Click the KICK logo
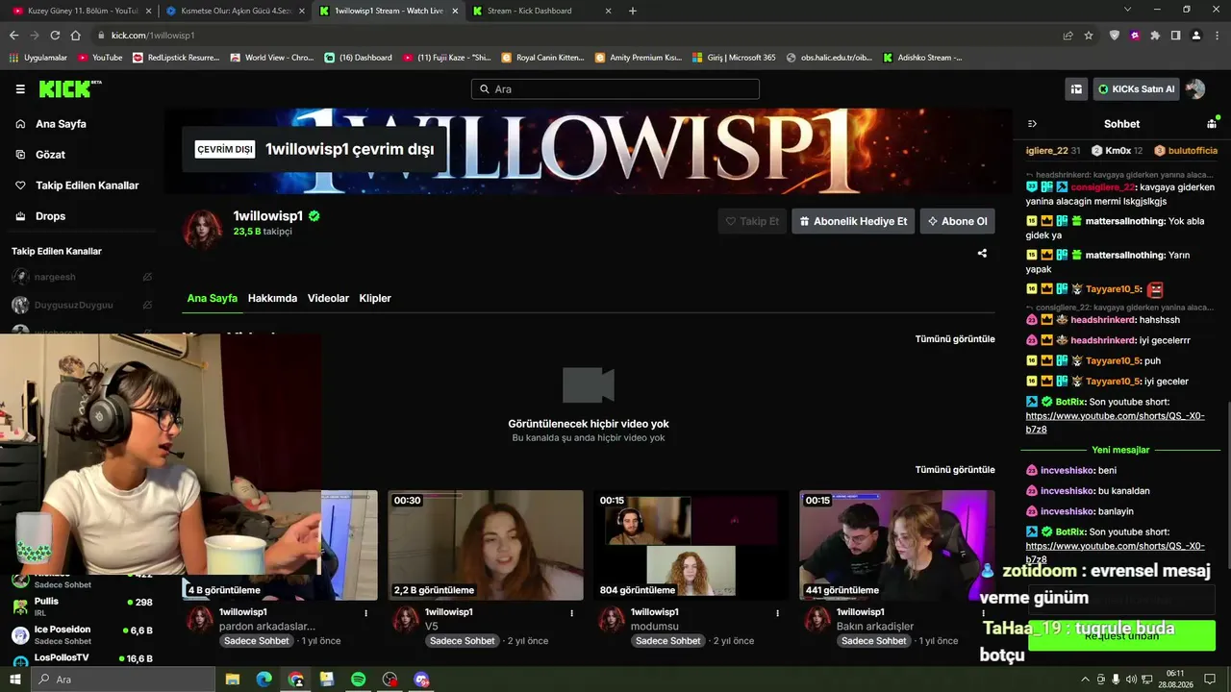1231x692 pixels. coord(69,89)
